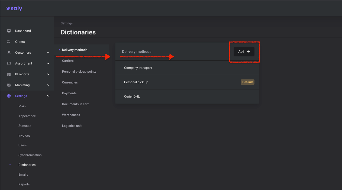Image resolution: width=342 pixels, height=190 pixels.
Task: Go to Personal pick-up points
Action: pyautogui.click(x=79, y=72)
